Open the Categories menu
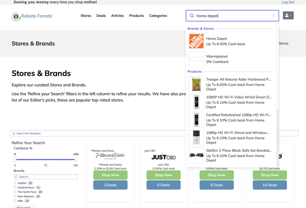This screenshot has width=306, height=208. tap(158, 16)
